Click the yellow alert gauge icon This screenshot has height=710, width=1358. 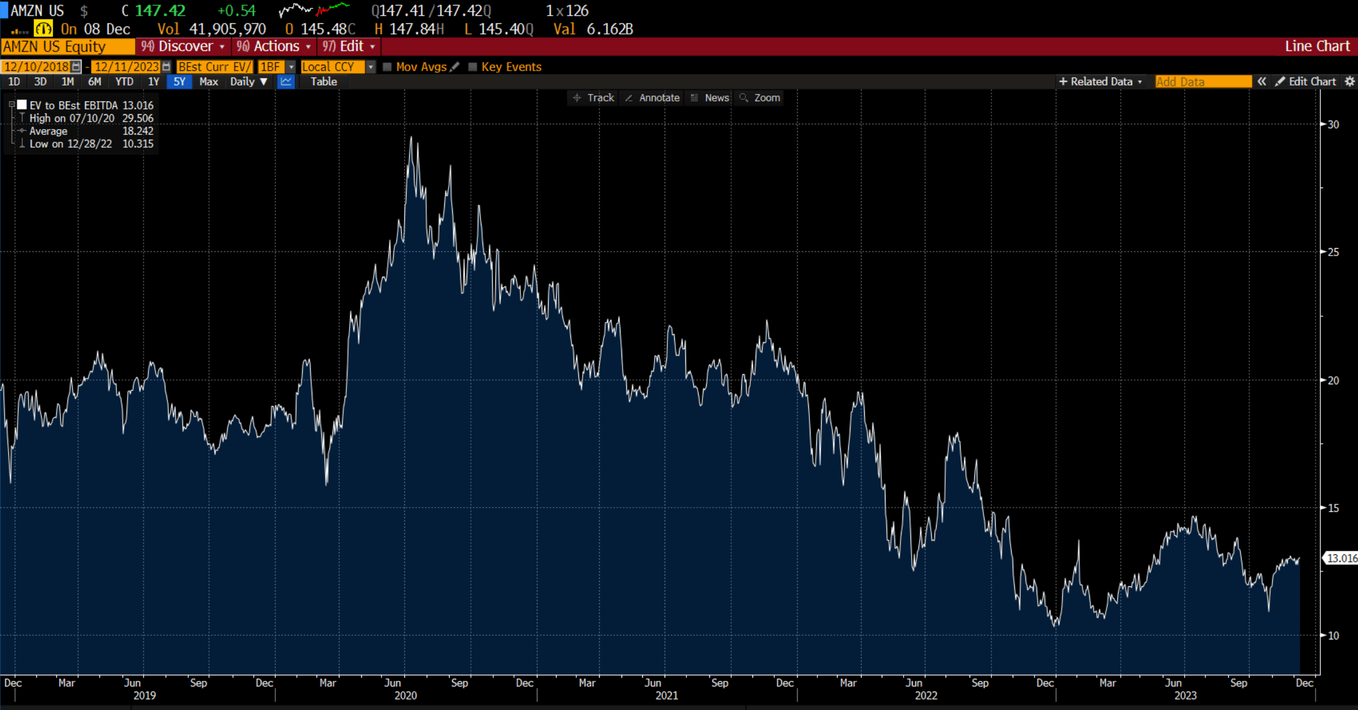[x=43, y=29]
